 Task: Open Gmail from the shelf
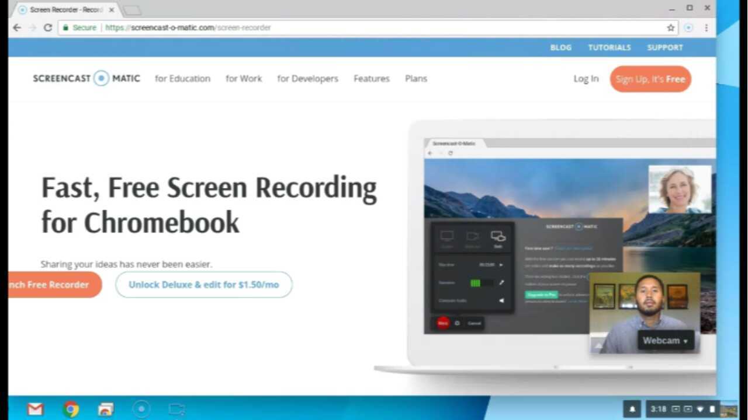36,409
